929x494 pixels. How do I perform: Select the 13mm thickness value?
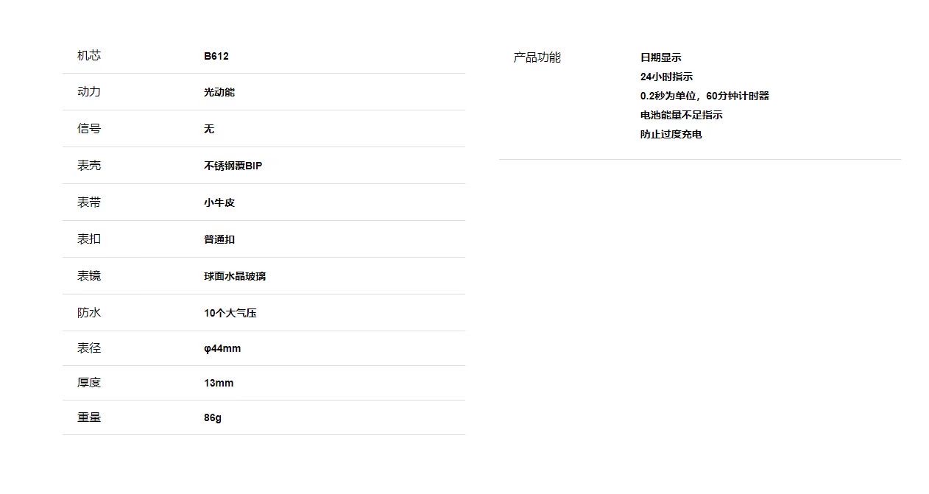click(218, 383)
